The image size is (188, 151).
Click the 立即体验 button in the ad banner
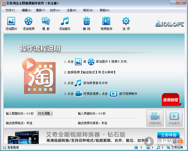click(x=169, y=135)
